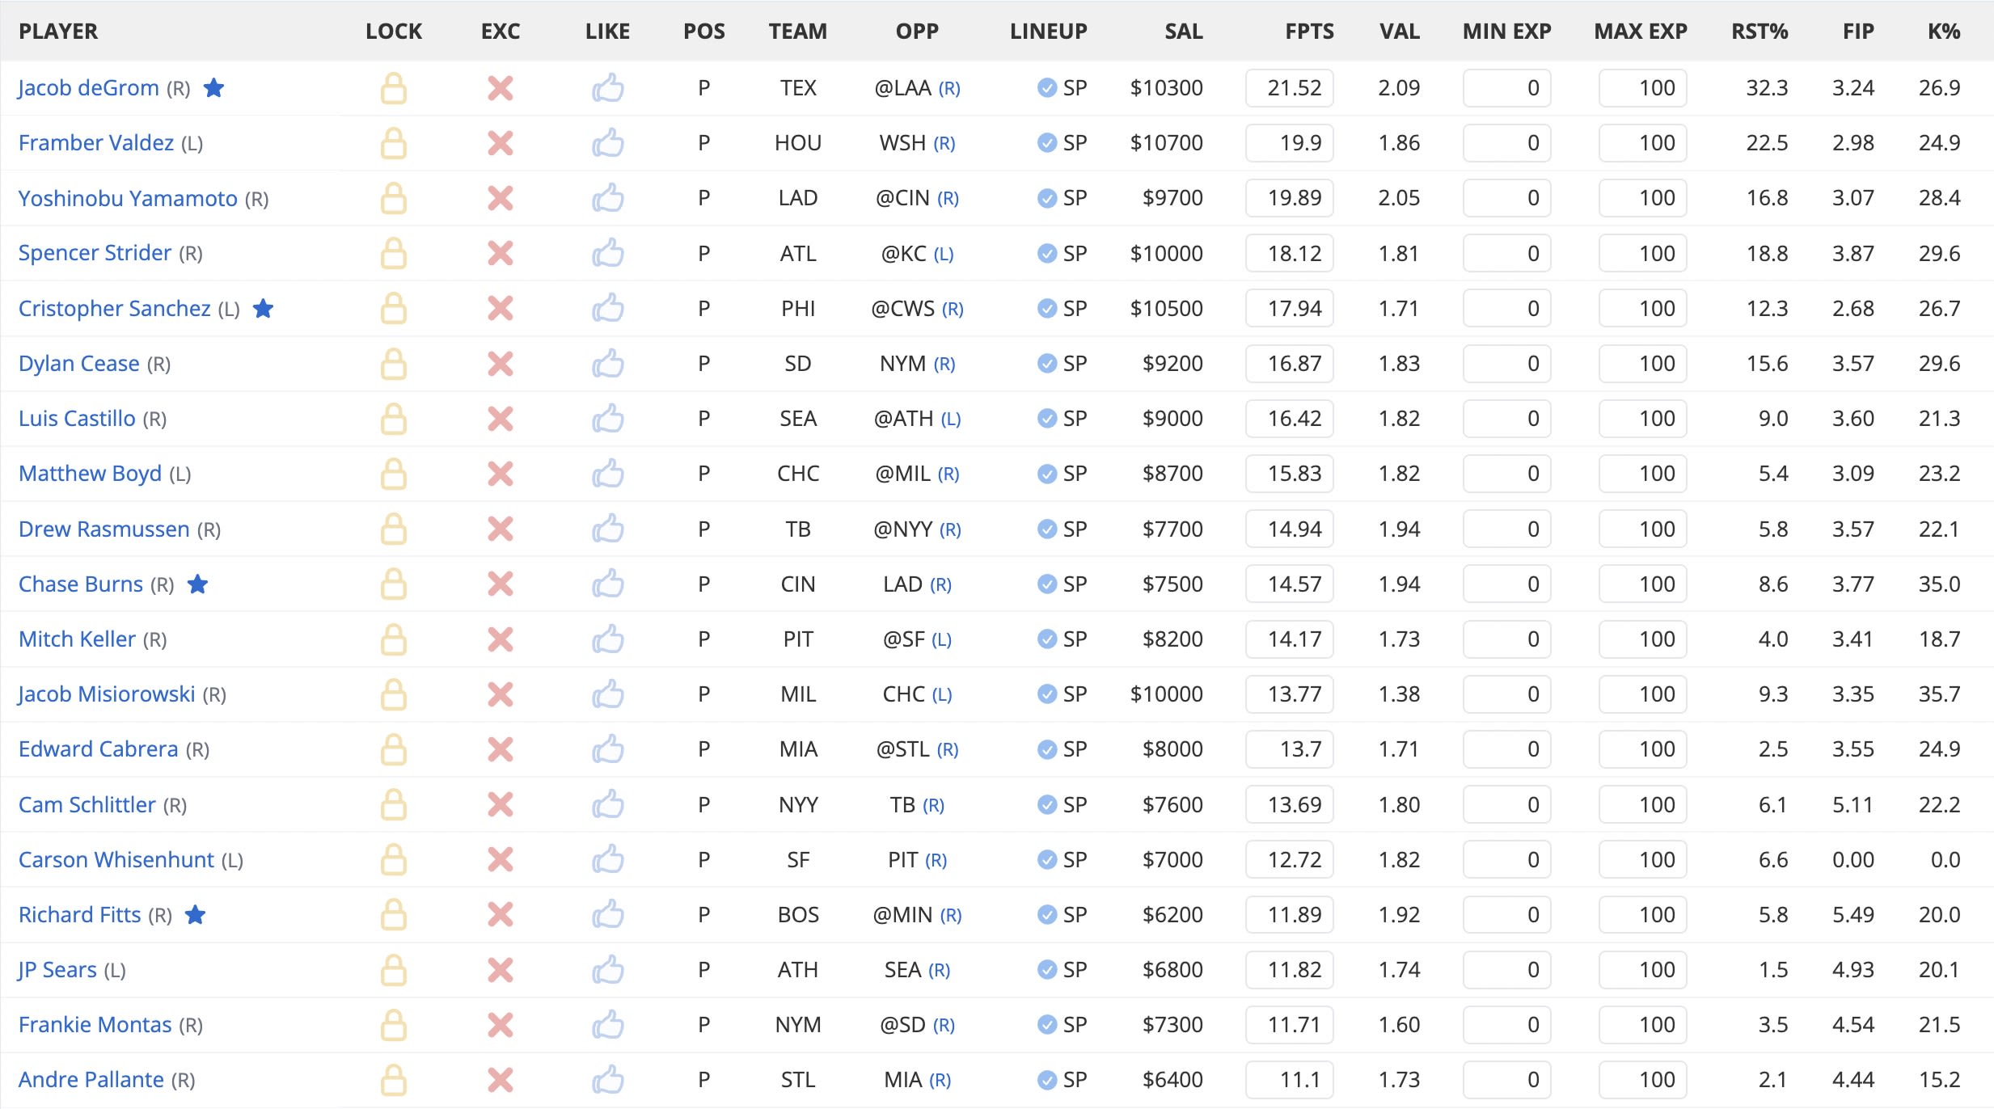Click Yoshinobu Yamamoto RST% value 16.8
Screen dimensions: 1994x1109
pyautogui.click(x=1767, y=198)
